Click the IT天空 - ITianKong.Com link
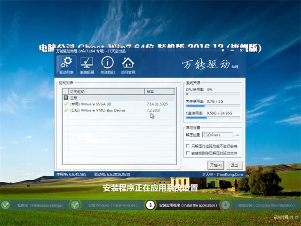 (x=222, y=174)
